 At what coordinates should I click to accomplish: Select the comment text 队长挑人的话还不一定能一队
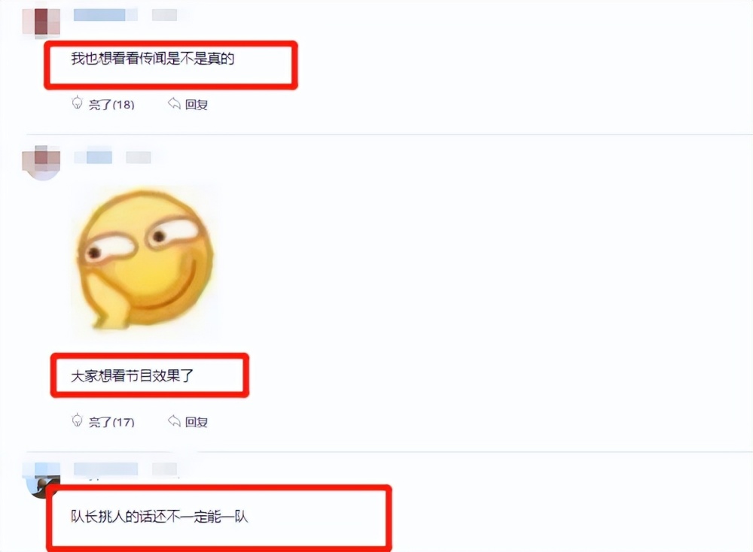click(160, 517)
